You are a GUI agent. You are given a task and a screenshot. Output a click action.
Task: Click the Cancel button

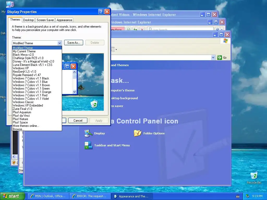[78, 120]
